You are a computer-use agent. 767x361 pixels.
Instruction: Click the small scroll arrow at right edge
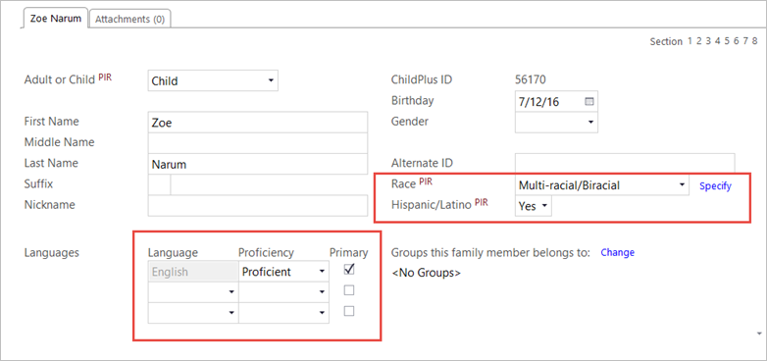pyautogui.click(x=759, y=334)
